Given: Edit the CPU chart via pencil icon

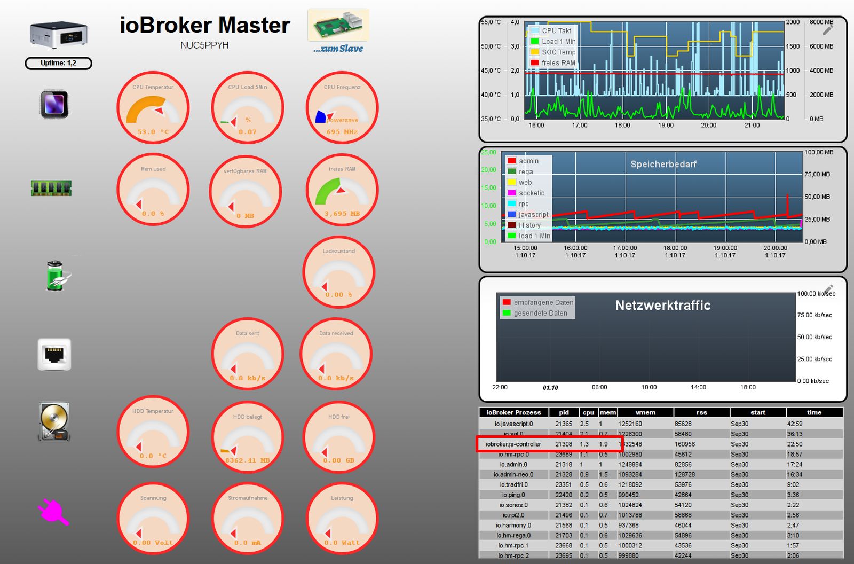Looking at the screenshot, I should click(828, 30).
